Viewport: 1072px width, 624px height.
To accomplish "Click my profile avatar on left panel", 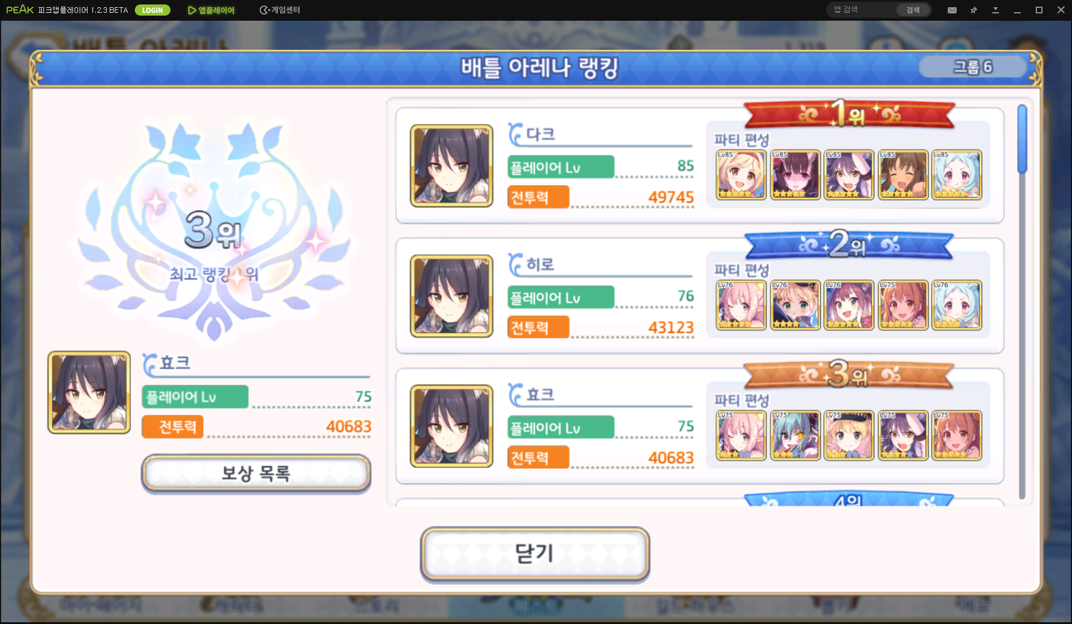I will click(89, 392).
